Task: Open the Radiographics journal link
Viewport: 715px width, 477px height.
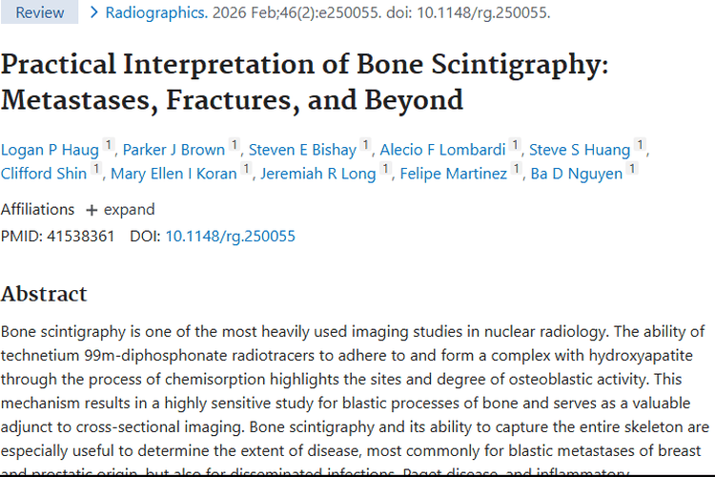Action: (155, 13)
